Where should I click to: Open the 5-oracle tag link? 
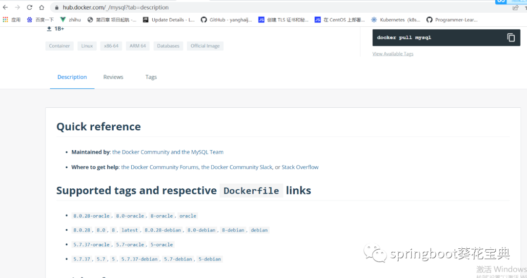(162, 245)
